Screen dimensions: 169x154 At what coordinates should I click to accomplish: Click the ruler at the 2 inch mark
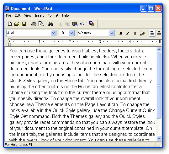point(70,41)
